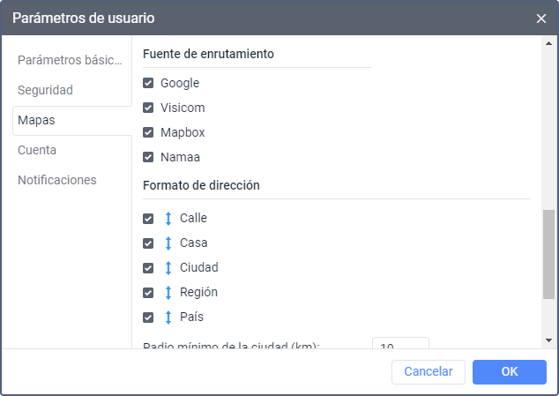
Task: Confirm settings with the OK button
Action: 509,372
